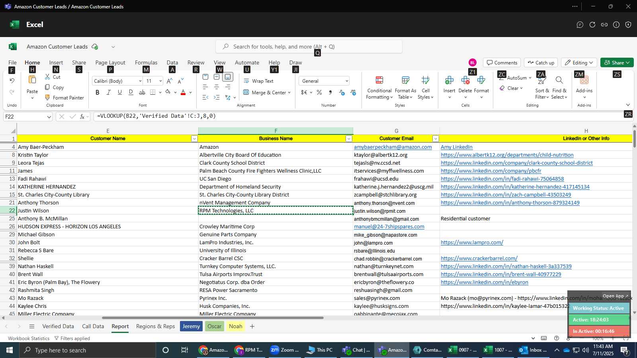Click the Catch up button
637x358 pixels.
tap(541, 63)
